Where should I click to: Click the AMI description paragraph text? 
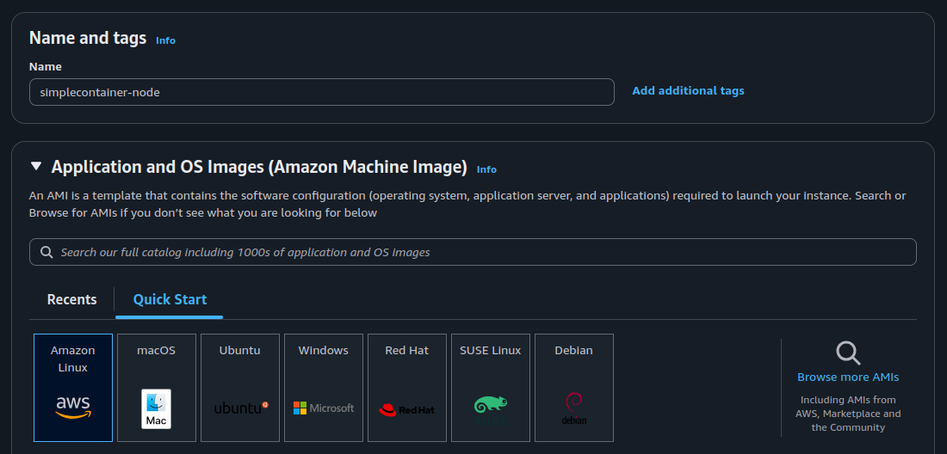click(x=467, y=205)
